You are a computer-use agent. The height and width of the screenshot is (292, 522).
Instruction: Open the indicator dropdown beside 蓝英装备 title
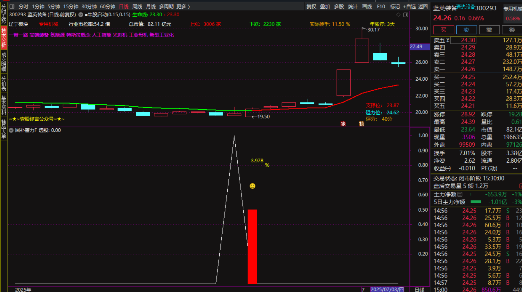[81, 15]
